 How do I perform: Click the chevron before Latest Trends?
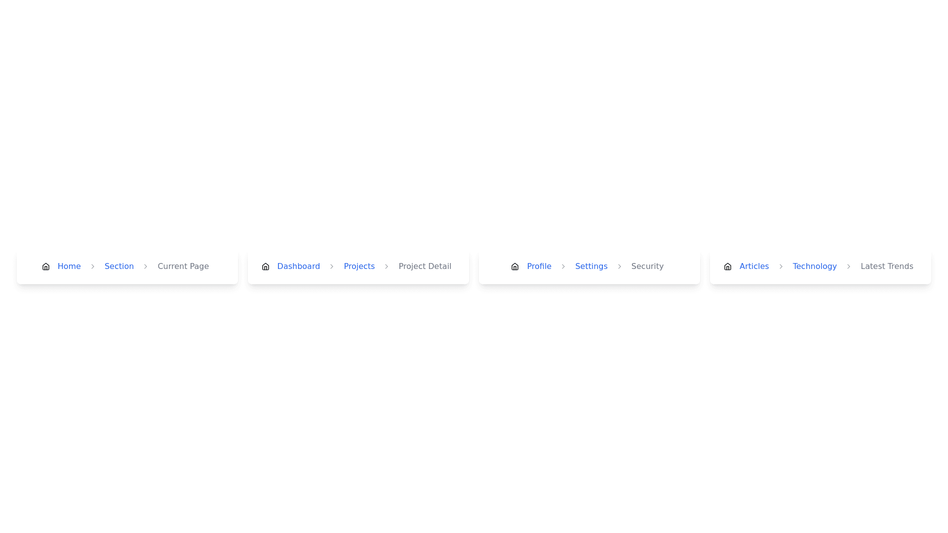click(848, 266)
